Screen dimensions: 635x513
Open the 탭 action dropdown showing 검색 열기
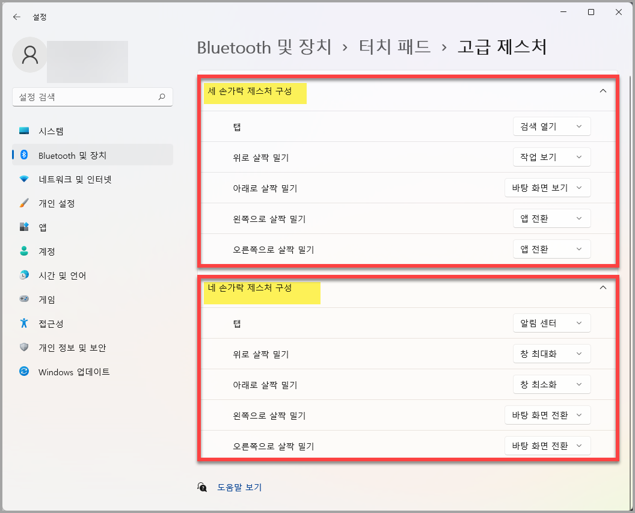551,126
